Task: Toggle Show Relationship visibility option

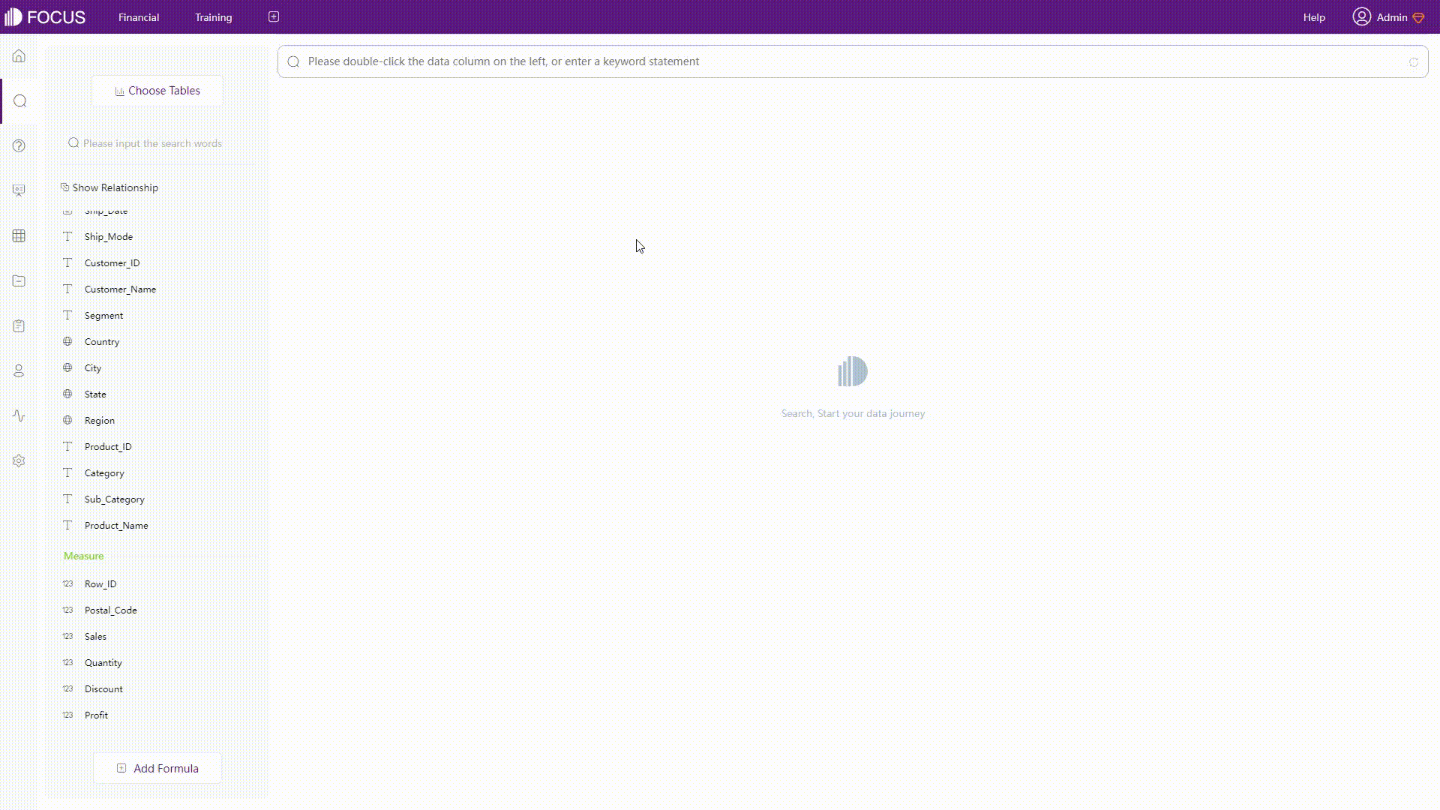Action: click(x=109, y=187)
